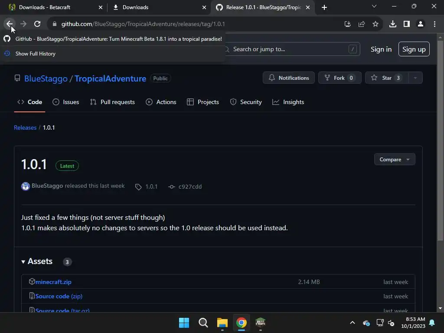This screenshot has width=444, height=333.
Task: Open a new browser tab with plus button
Action: [324, 7]
